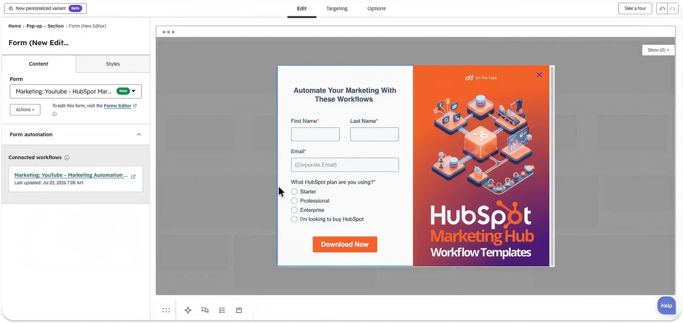Click the Take a tour button
The height and width of the screenshot is (323, 683).
point(635,9)
